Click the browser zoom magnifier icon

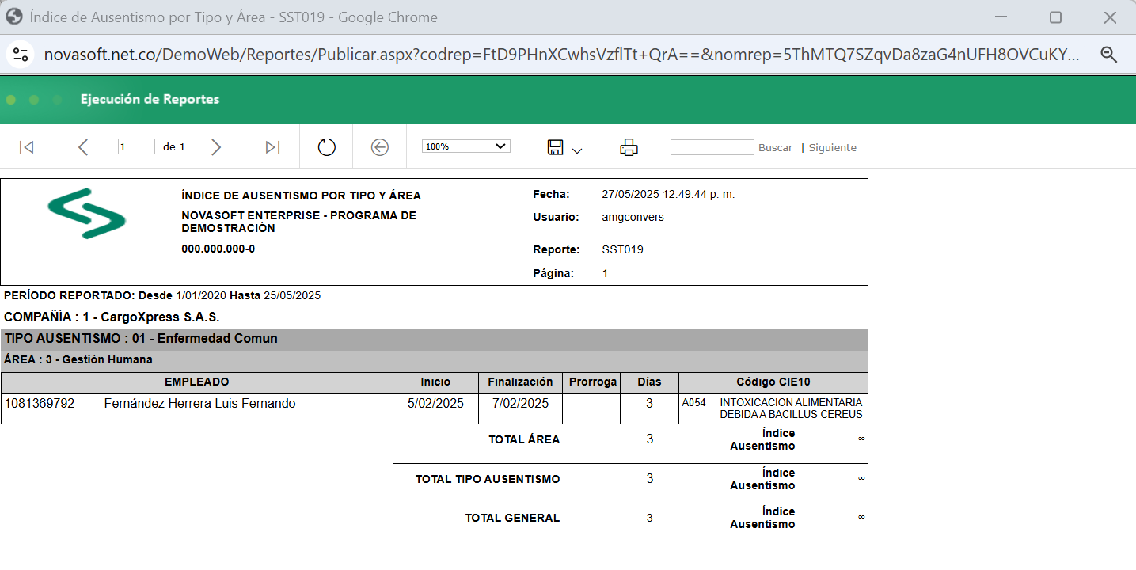(x=1109, y=54)
